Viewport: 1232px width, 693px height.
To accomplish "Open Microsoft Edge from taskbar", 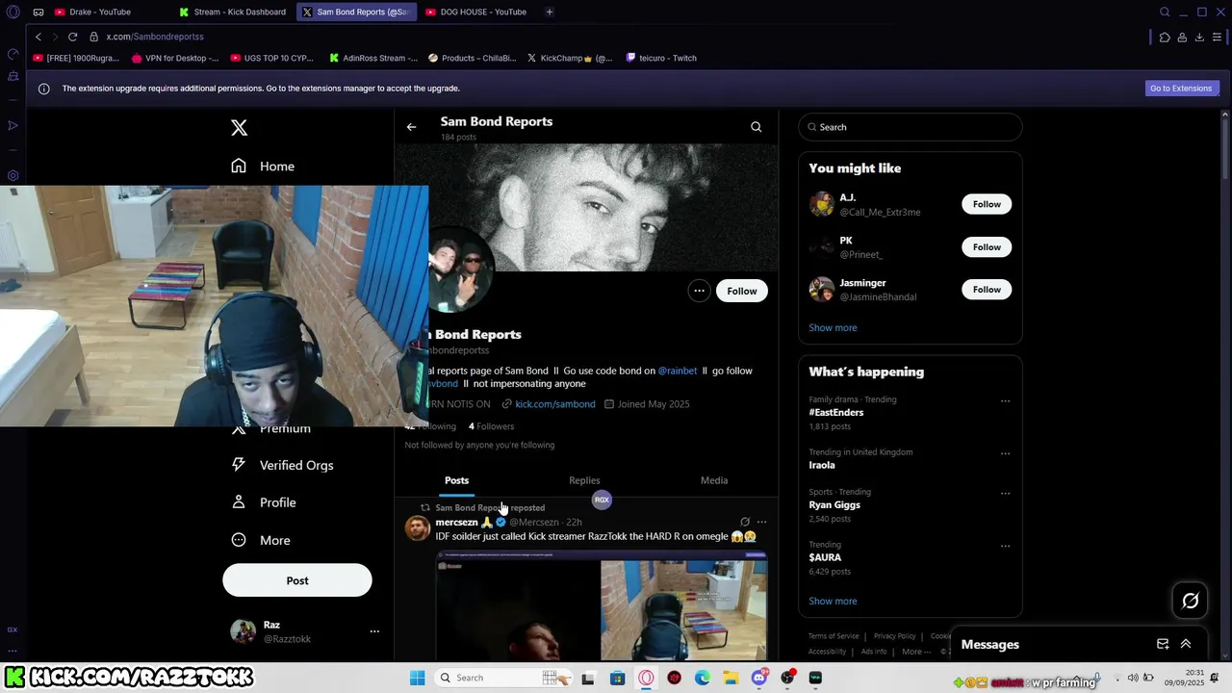I will click(703, 678).
